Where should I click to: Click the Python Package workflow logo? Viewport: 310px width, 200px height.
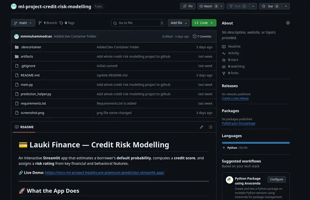(229, 180)
